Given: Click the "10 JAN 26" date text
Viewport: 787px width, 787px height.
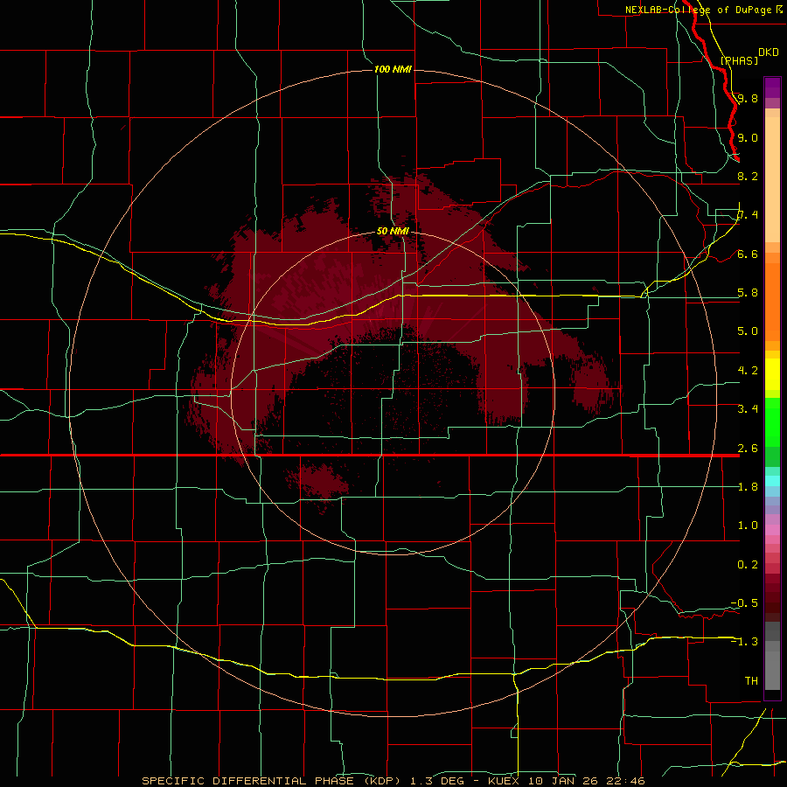Looking at the screenshot, I should pyautogui.click(x=564, y=781).
